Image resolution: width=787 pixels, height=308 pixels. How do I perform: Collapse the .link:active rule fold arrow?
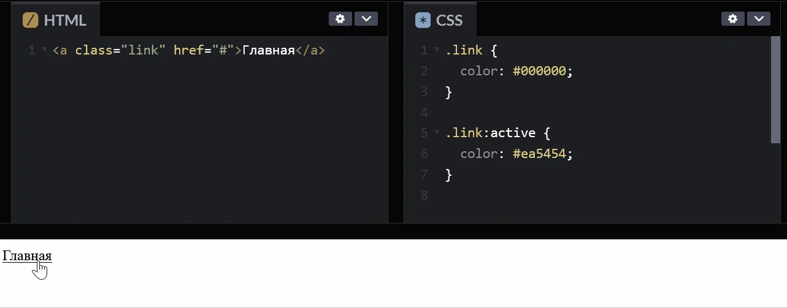pos(437,132)
